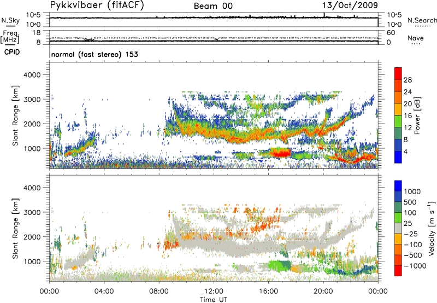The height and width of the screenshot is (303, 437).
Task: Select the 2000 tick of power panel
Action: (32, 124)
